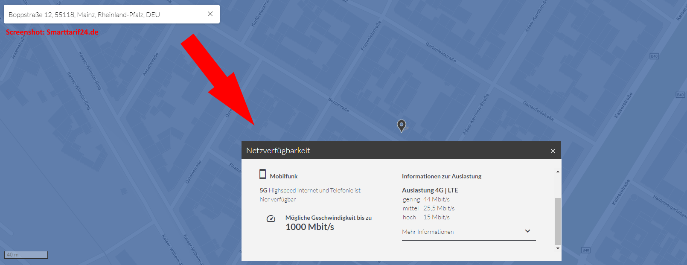Click the location pin marker on map
The height and width of the screenshot is (265, 687).
402,126
